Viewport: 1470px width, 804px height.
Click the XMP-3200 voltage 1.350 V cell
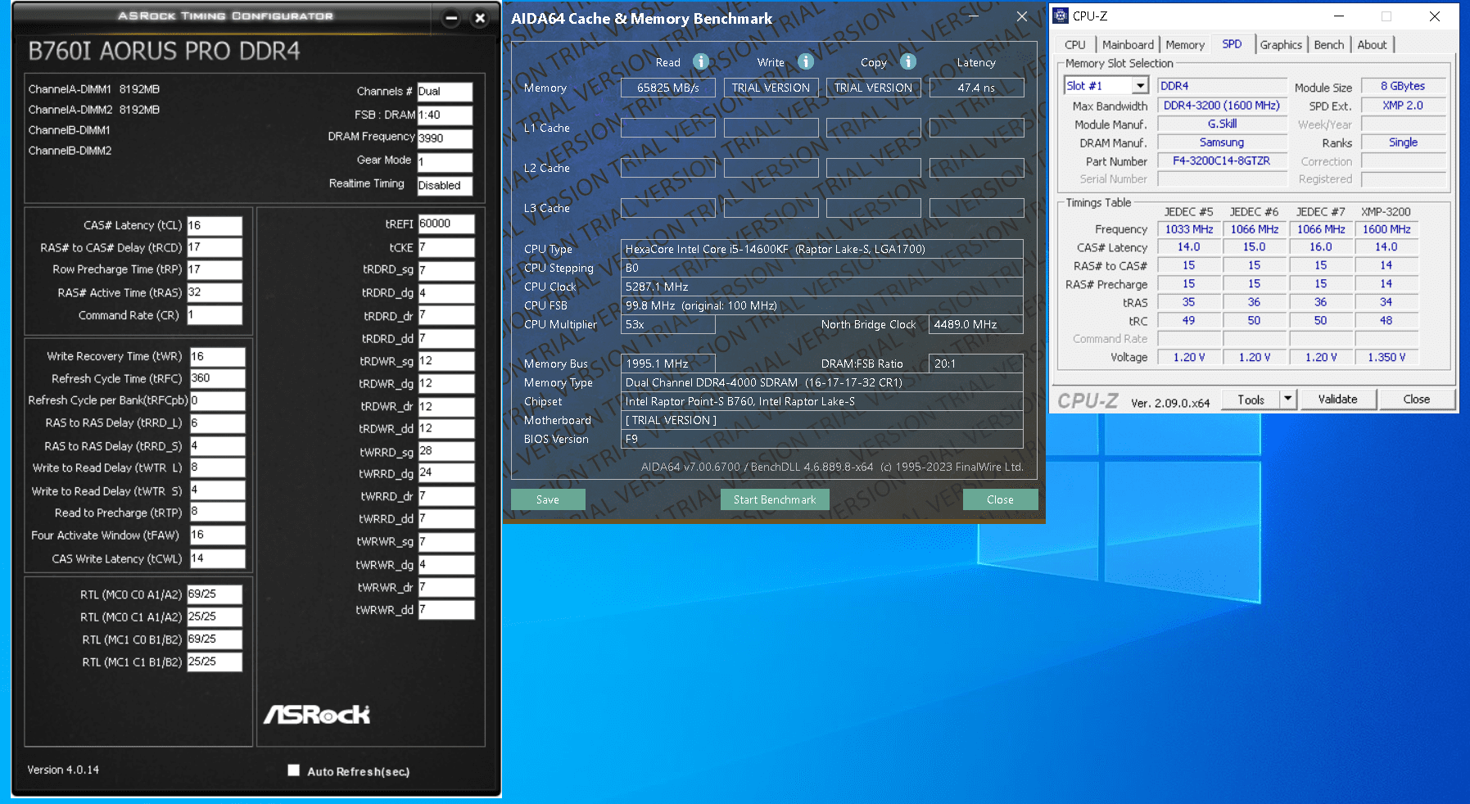[x=1386, y=358]
